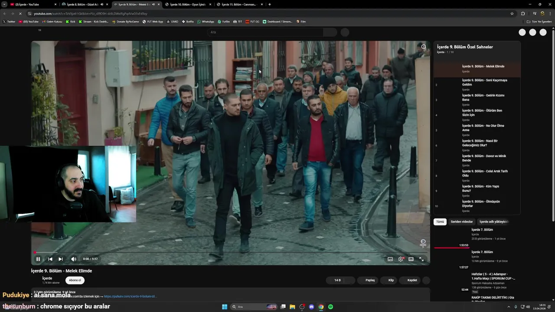
Task: Open the "Gelen Kutusu" Gmail bookmark
Action: 52,21
